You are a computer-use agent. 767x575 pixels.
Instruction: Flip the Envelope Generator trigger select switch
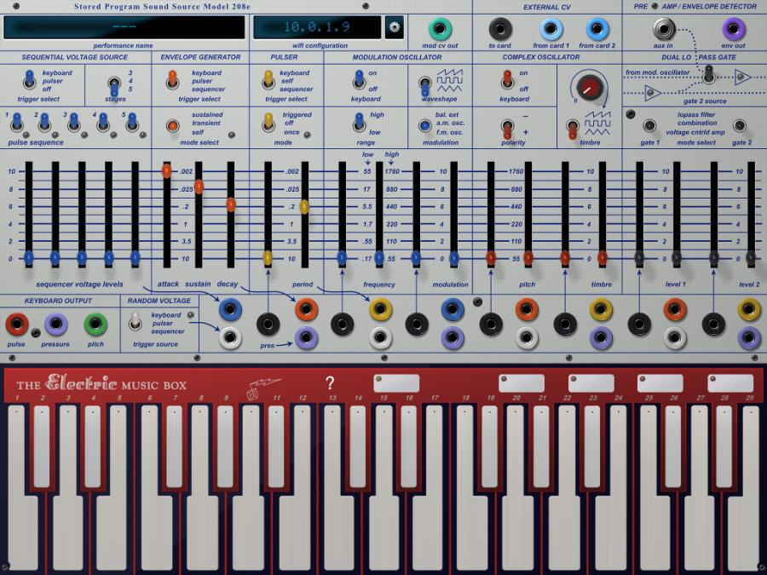click(x=172, y=80)
